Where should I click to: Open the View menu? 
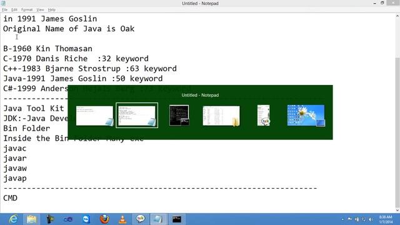coord(40,10)
